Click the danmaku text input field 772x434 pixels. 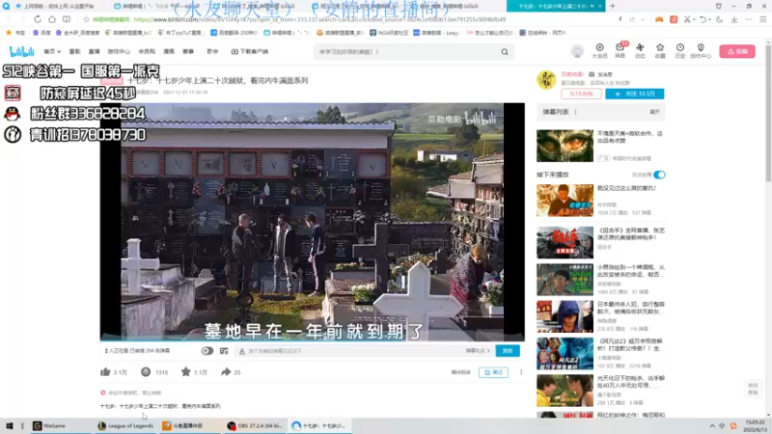tap(352, 351)
